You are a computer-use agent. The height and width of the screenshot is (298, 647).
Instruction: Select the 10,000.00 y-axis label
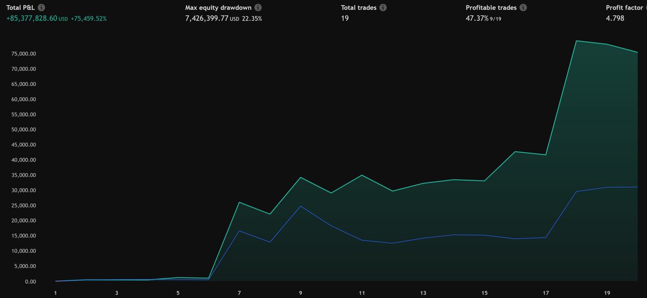tap(24, 251)
